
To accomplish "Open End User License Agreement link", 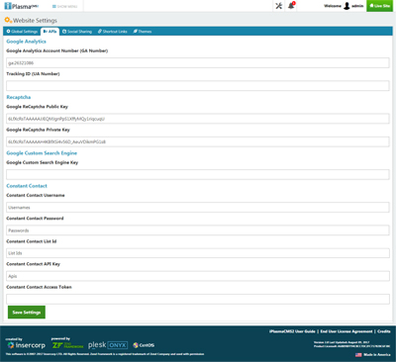I will pyautogui.click(x=346, y=331).
